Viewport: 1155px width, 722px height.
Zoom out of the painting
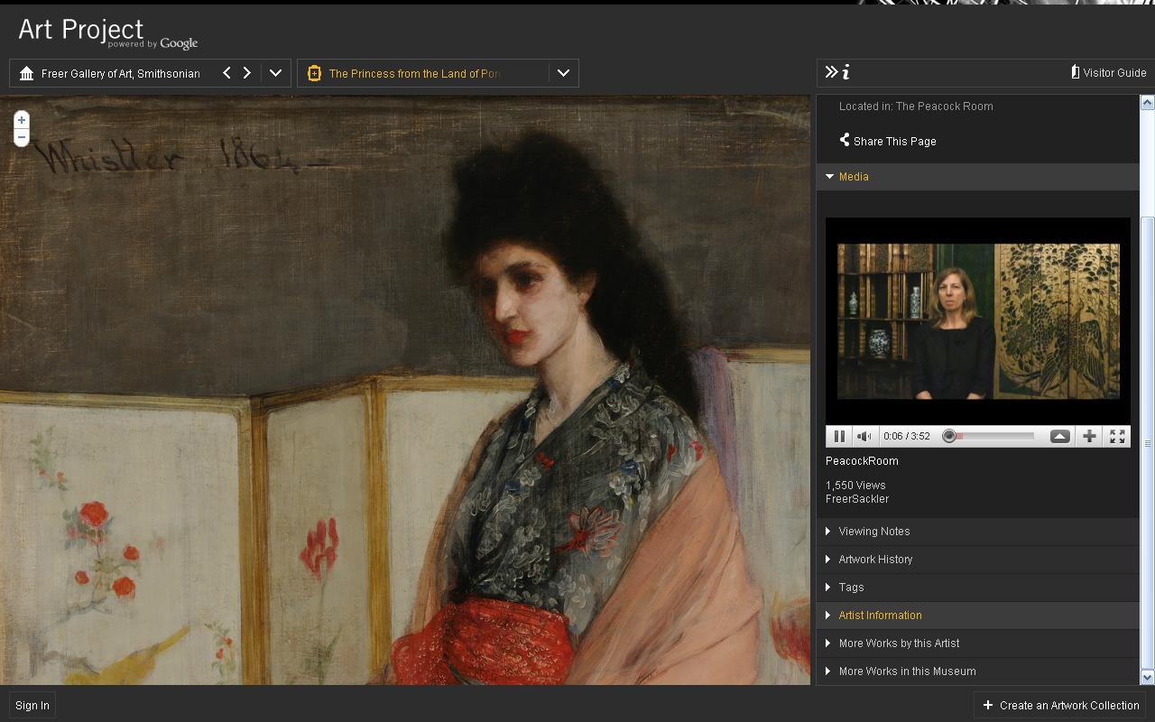[x=22, y=137]
